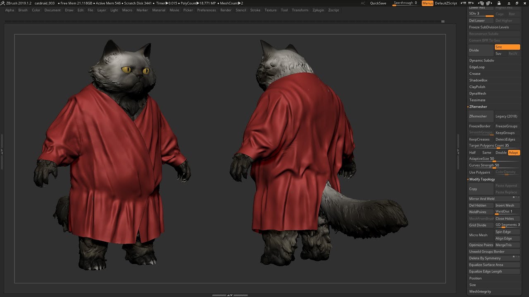Click the left tray divider arrows
This screenshot has height=297, width=529.
2,151
